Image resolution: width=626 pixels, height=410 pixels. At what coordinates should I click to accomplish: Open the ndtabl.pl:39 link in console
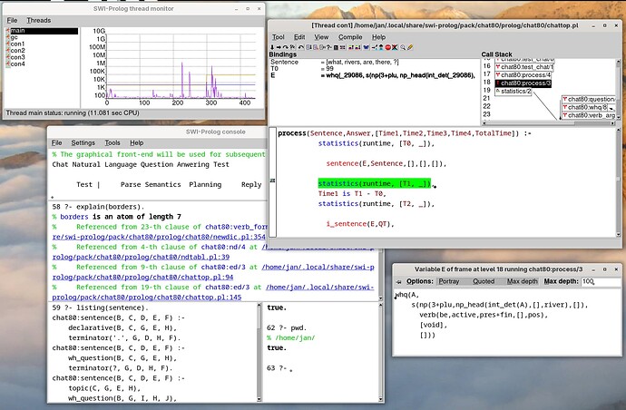pos(141,257)
